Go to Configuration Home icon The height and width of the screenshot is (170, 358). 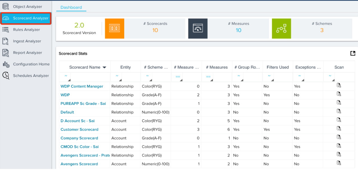[x=6, y=64]
